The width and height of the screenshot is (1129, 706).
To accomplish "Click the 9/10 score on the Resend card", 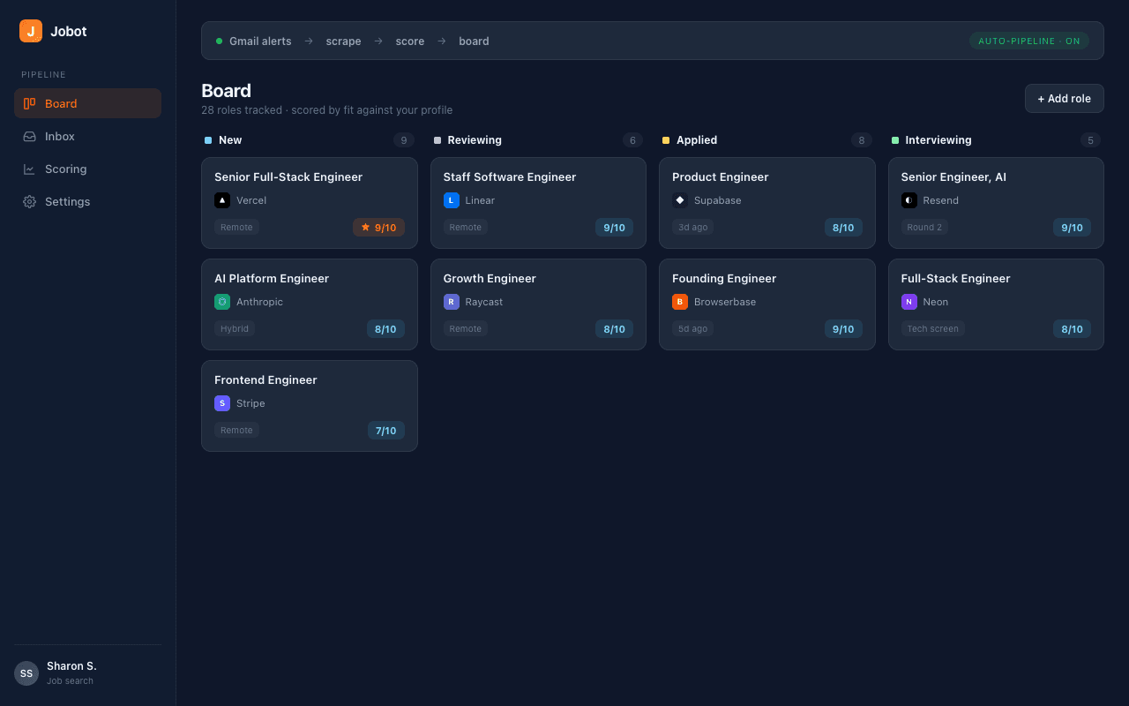I will click(1073, 228).
